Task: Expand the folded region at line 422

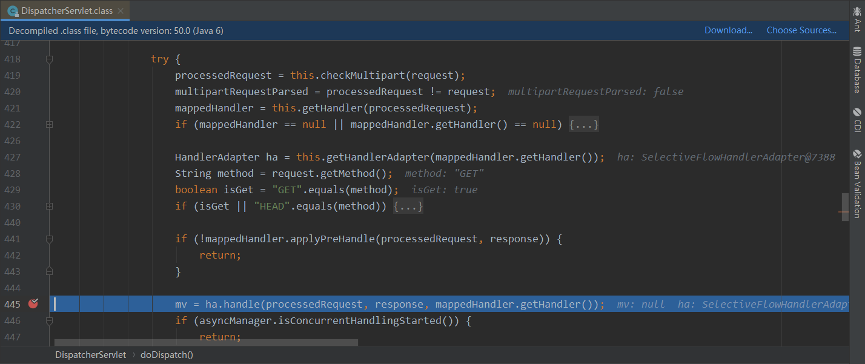Action: (x=49, y=125)
